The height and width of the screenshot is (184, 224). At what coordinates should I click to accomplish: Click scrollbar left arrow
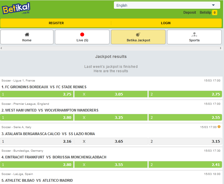point(1,48)
